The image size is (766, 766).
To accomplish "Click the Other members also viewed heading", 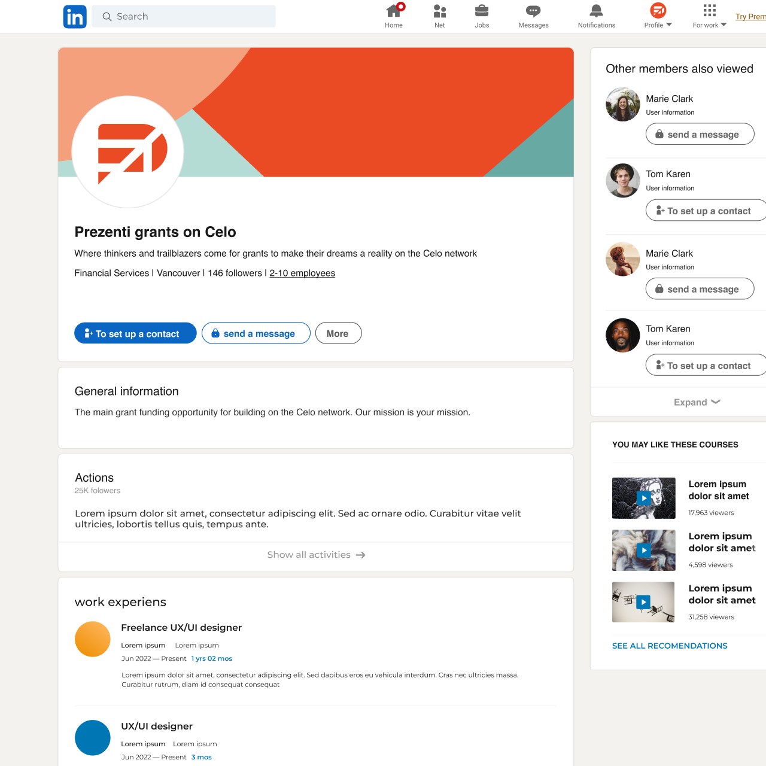I will tap(679, 69).
